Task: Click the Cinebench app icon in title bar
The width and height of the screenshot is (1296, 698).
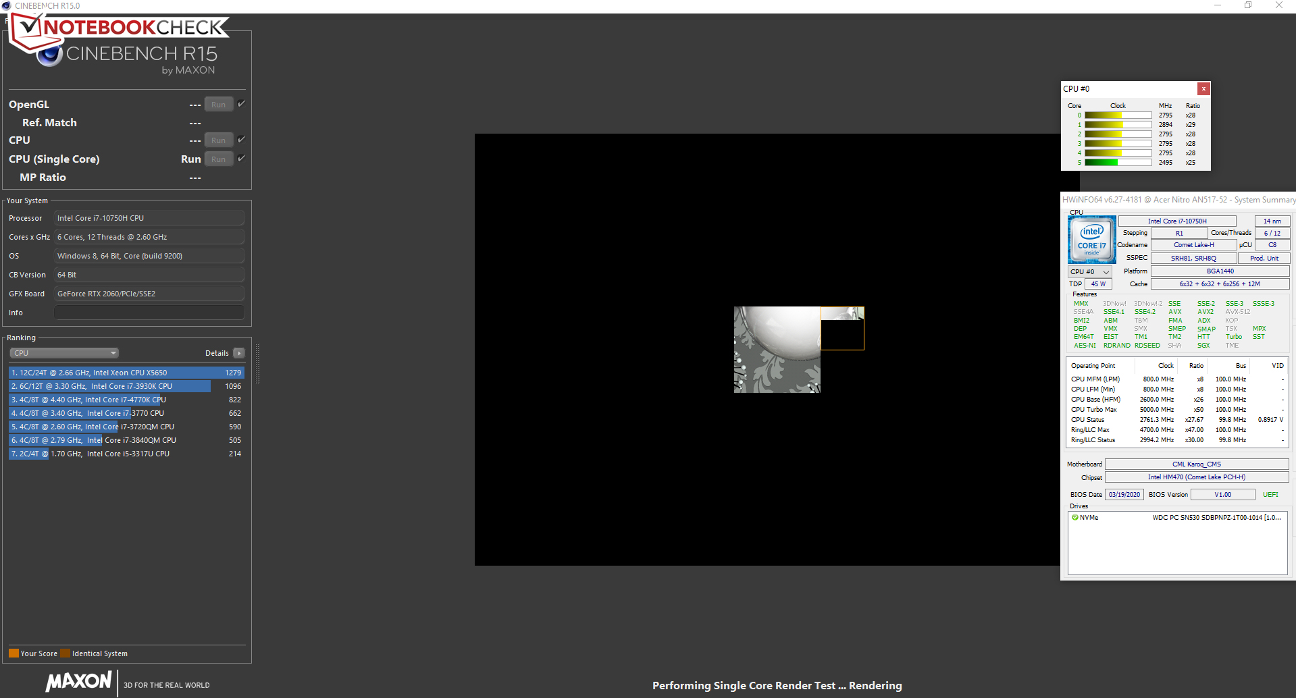Action: (7, 5)
